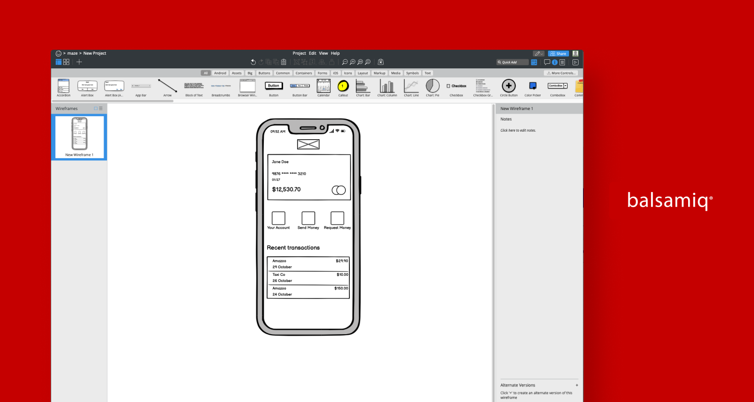Toggle the comments panel icon
Screen dimensions: 754x402
click(547, 62)
